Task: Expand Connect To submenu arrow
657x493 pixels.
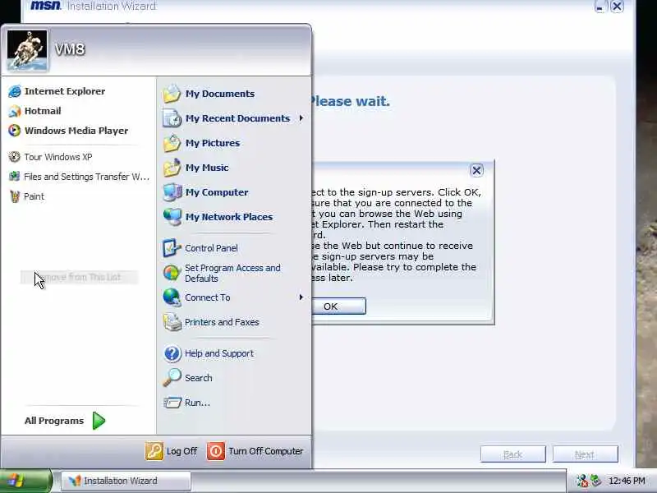Action: coord(301,297)
